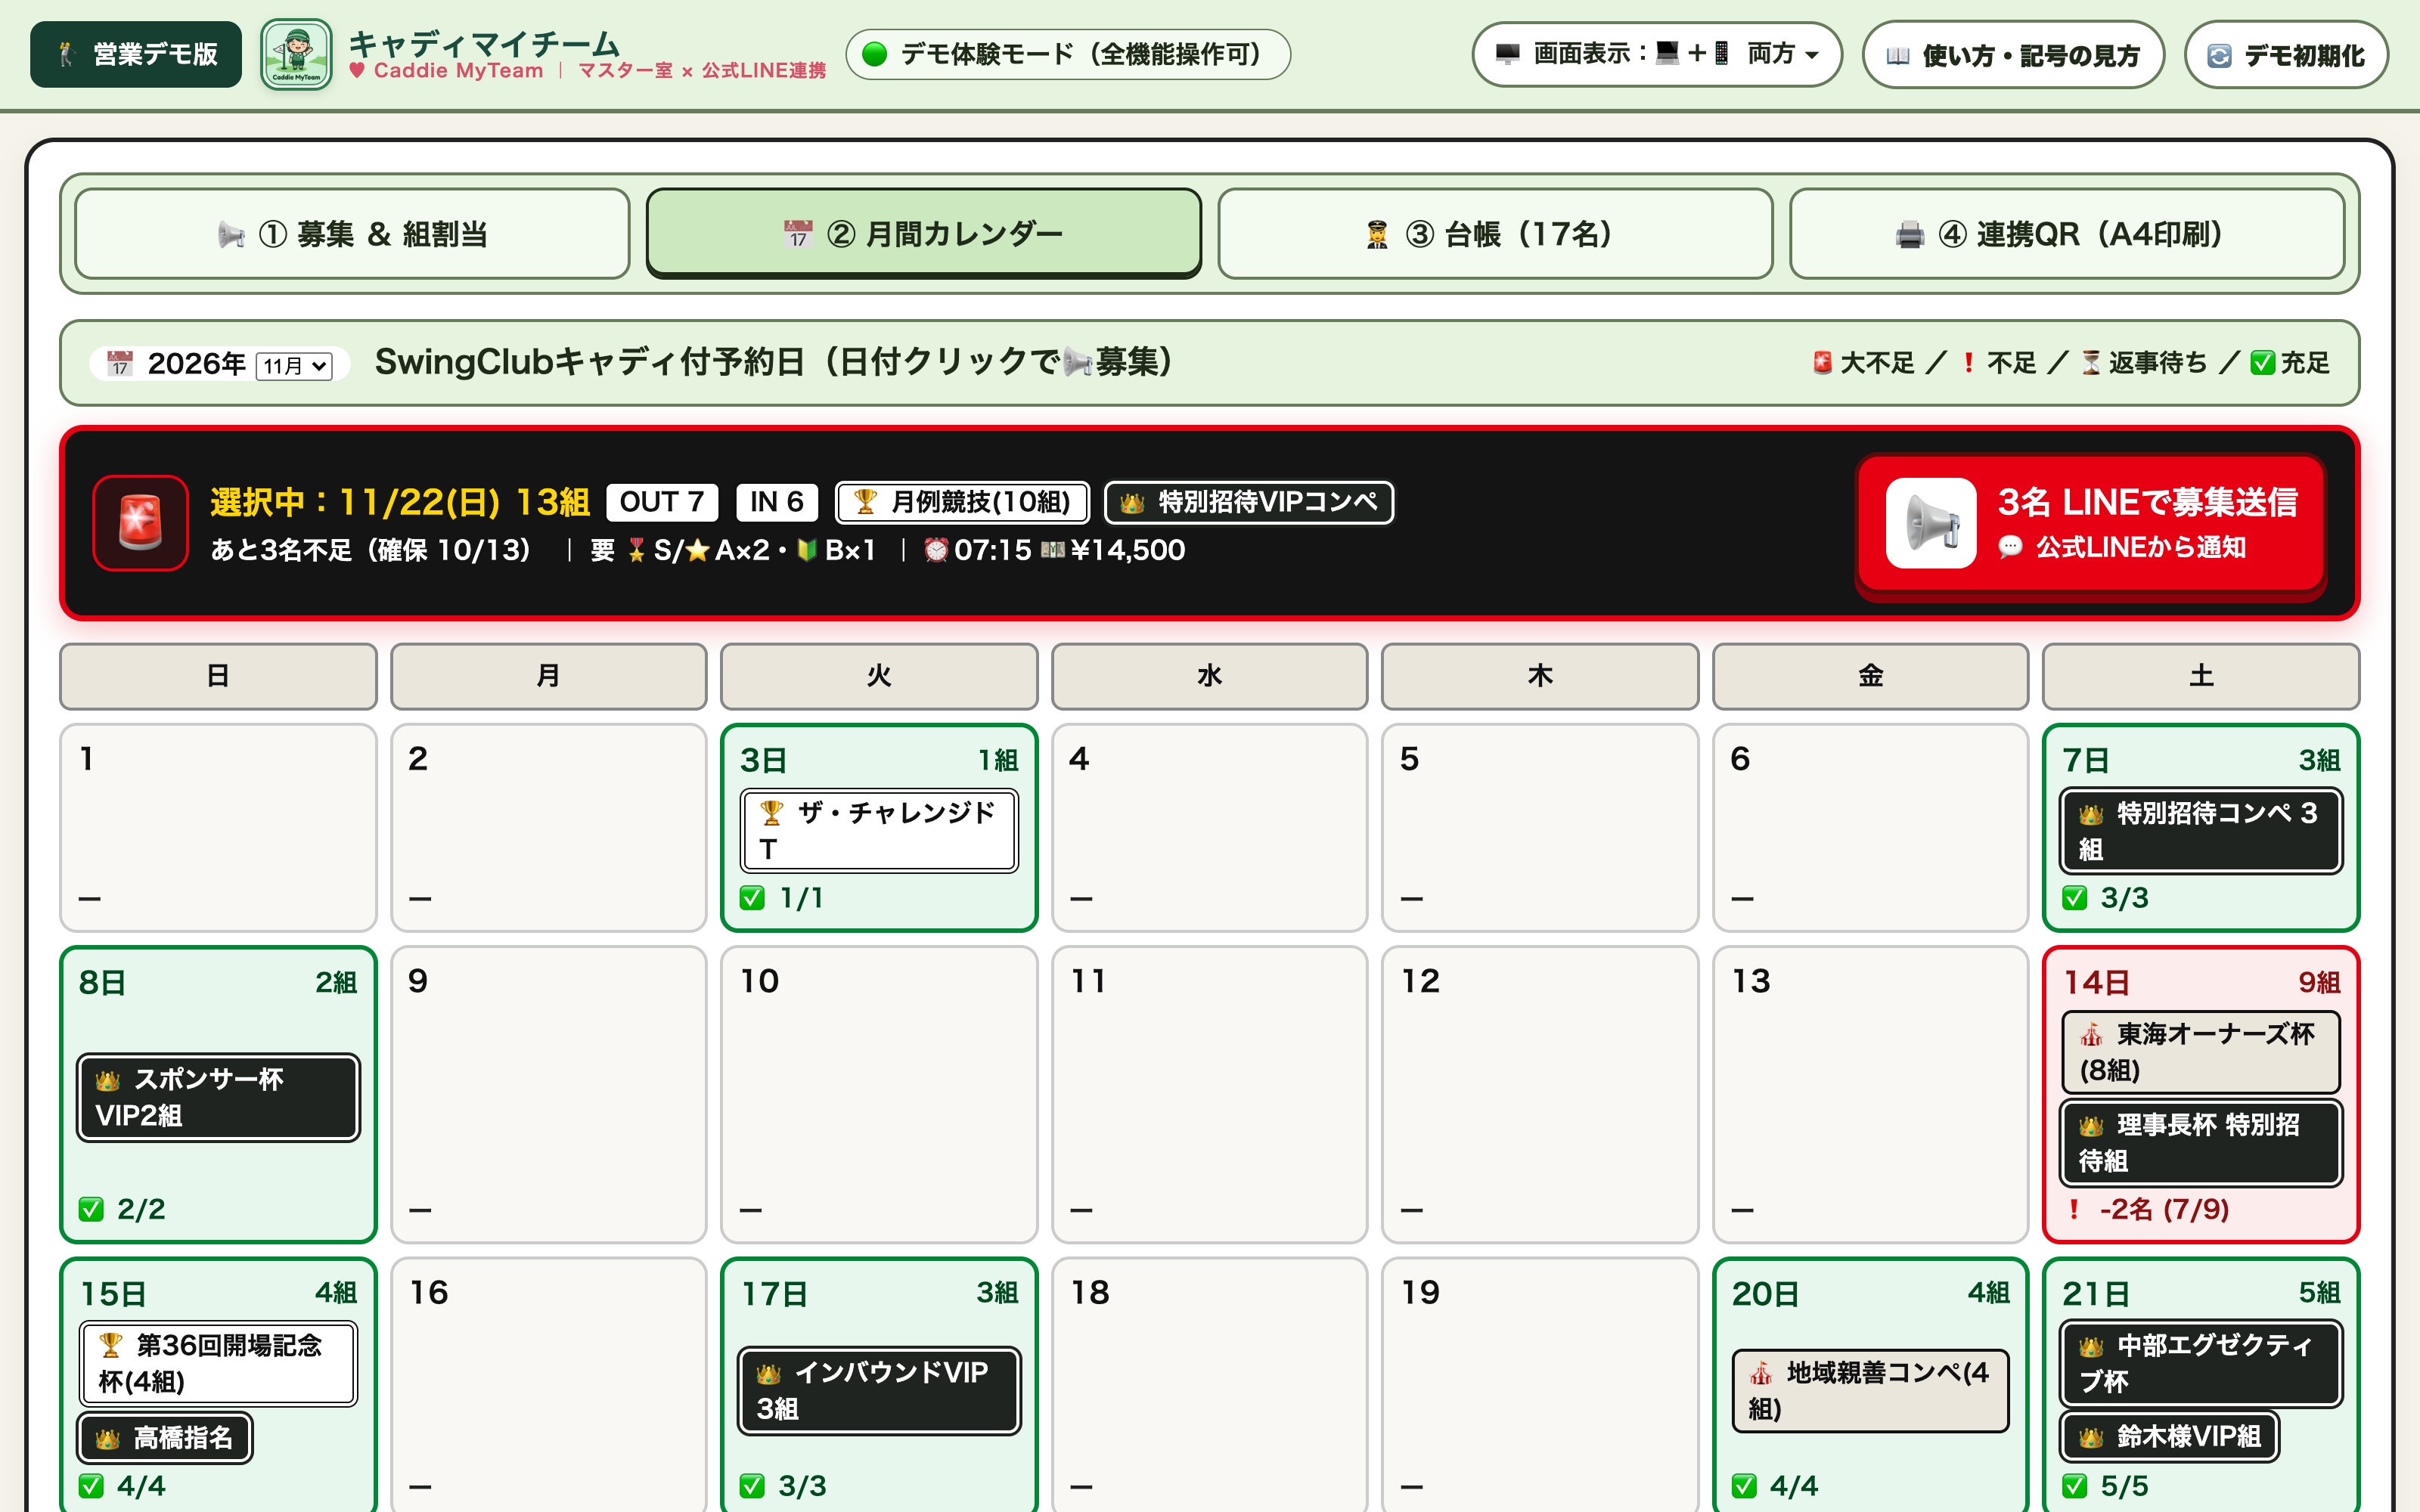2420x1512 pixels.
Task: Click the green check icon on day 3
Action: point(752,898)
